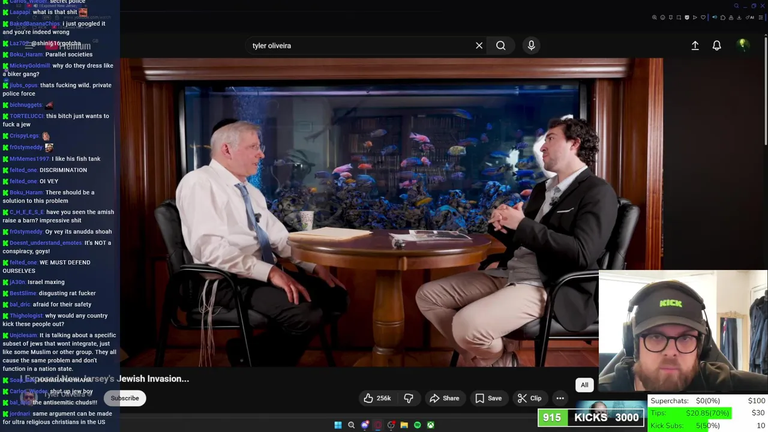Toggle the browser ad-blocker shield
768x432 pixels.
[687, 17]
